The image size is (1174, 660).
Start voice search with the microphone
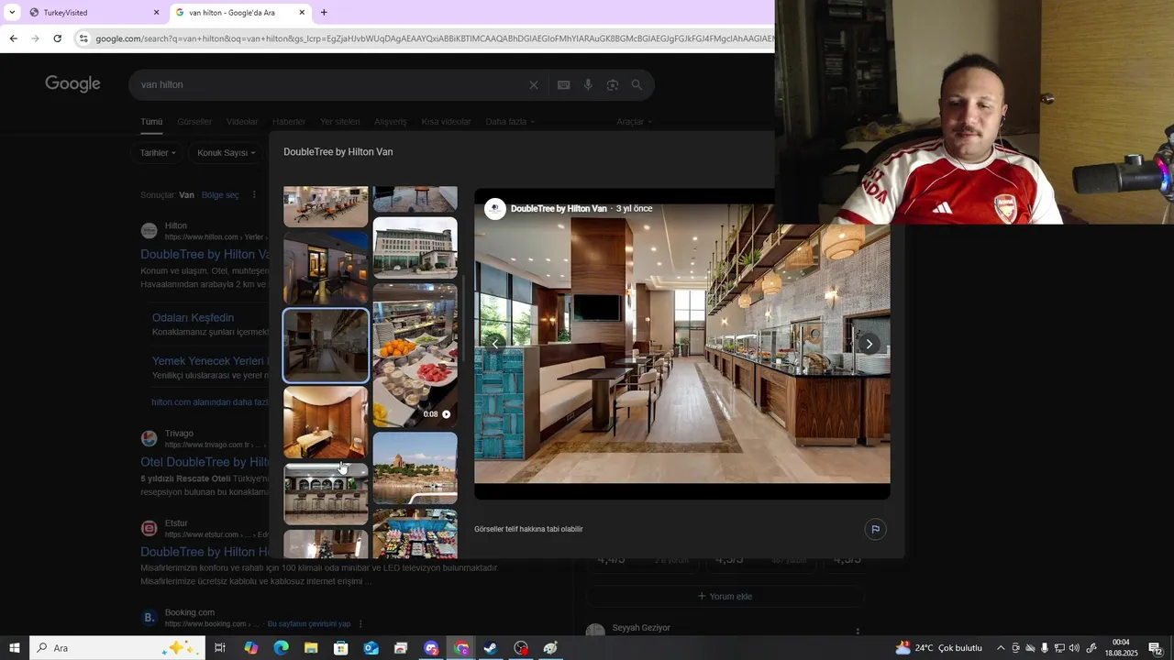(x=588, y=85)
